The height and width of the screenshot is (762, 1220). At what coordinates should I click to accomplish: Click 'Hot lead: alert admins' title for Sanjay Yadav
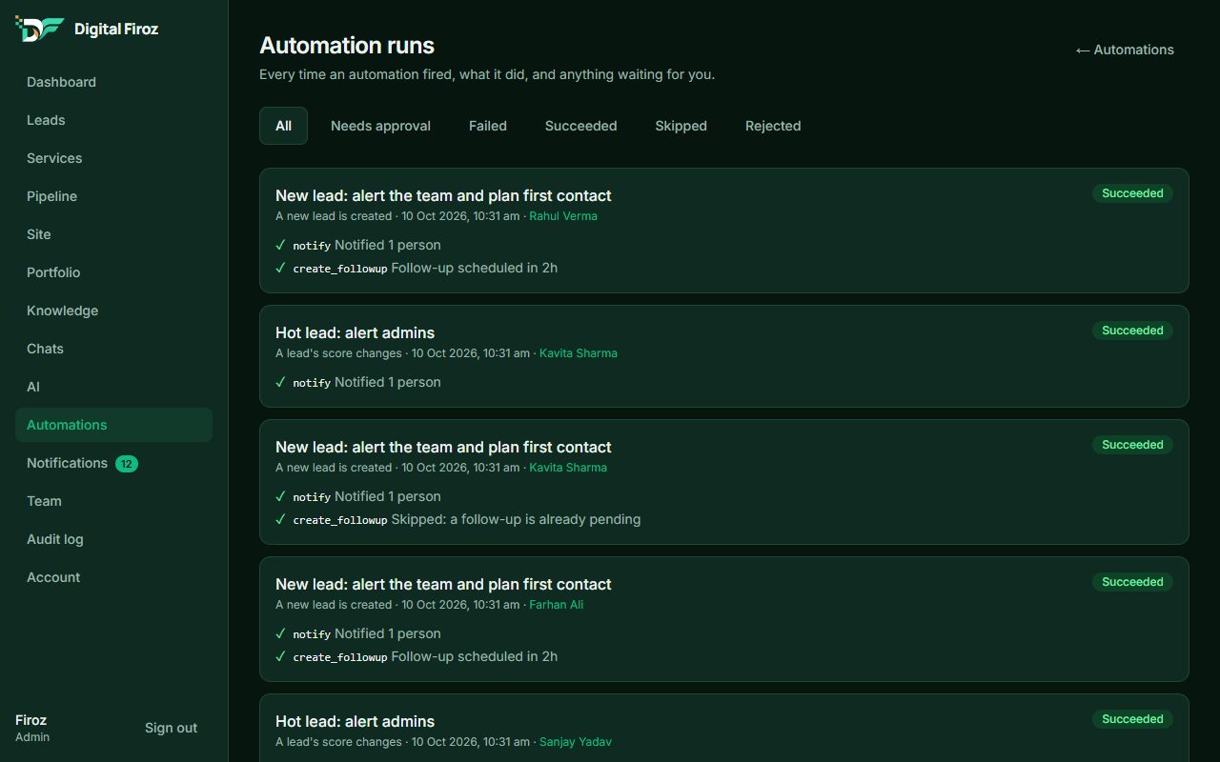tap(355, 721)
